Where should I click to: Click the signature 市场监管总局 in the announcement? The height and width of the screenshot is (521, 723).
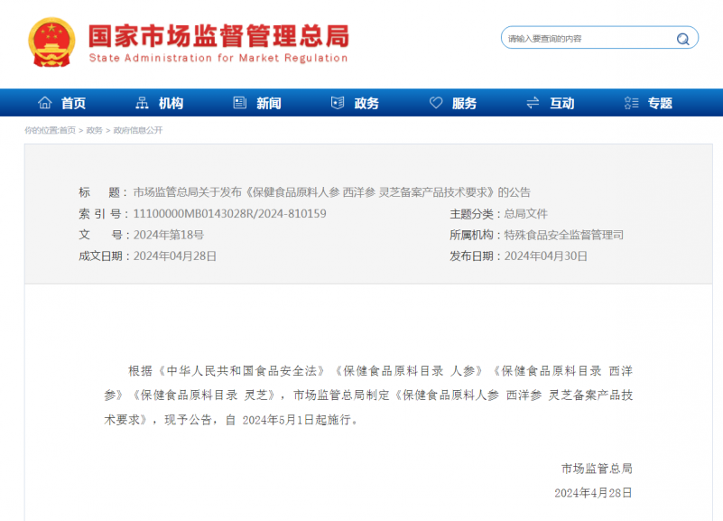pyautogui.click(x=597, y=469)
